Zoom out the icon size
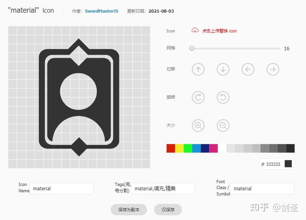Screen dimensions: 306x220 223,125
